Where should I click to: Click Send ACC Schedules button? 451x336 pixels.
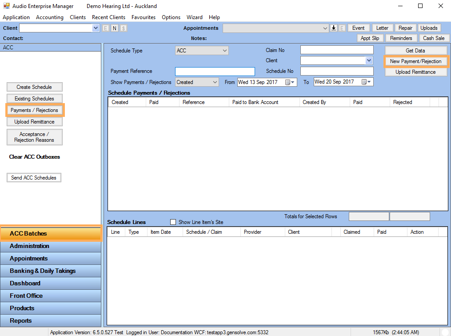[34, 178]
